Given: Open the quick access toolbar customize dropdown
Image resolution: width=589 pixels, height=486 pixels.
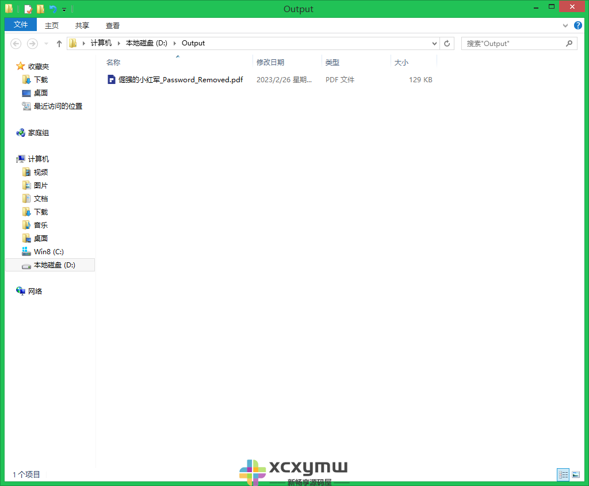Looking at the screenshot, I should (63, 9).
